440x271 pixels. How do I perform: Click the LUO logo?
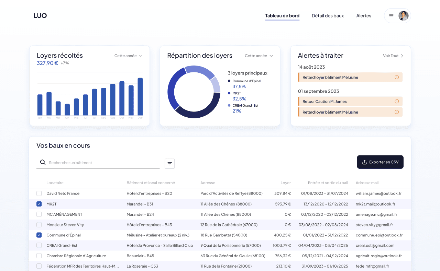pyautogui.click(x=40, y=15)
